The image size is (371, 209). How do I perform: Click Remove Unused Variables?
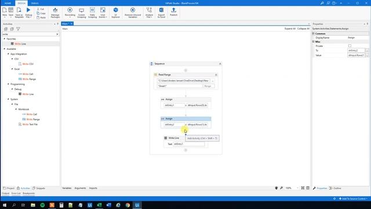(133, 13)
